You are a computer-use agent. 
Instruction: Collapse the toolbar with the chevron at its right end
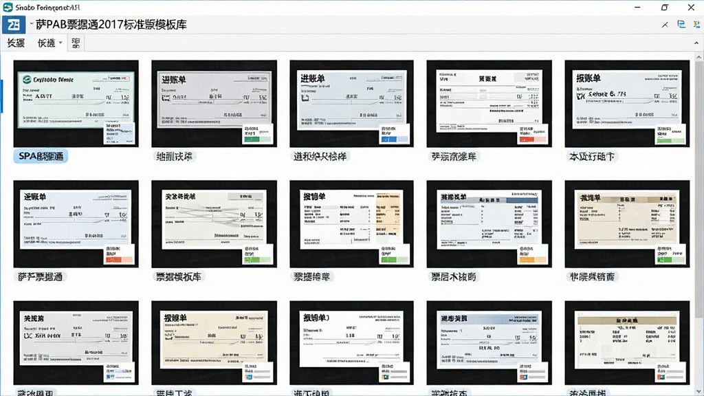click(x=696, y=43)
